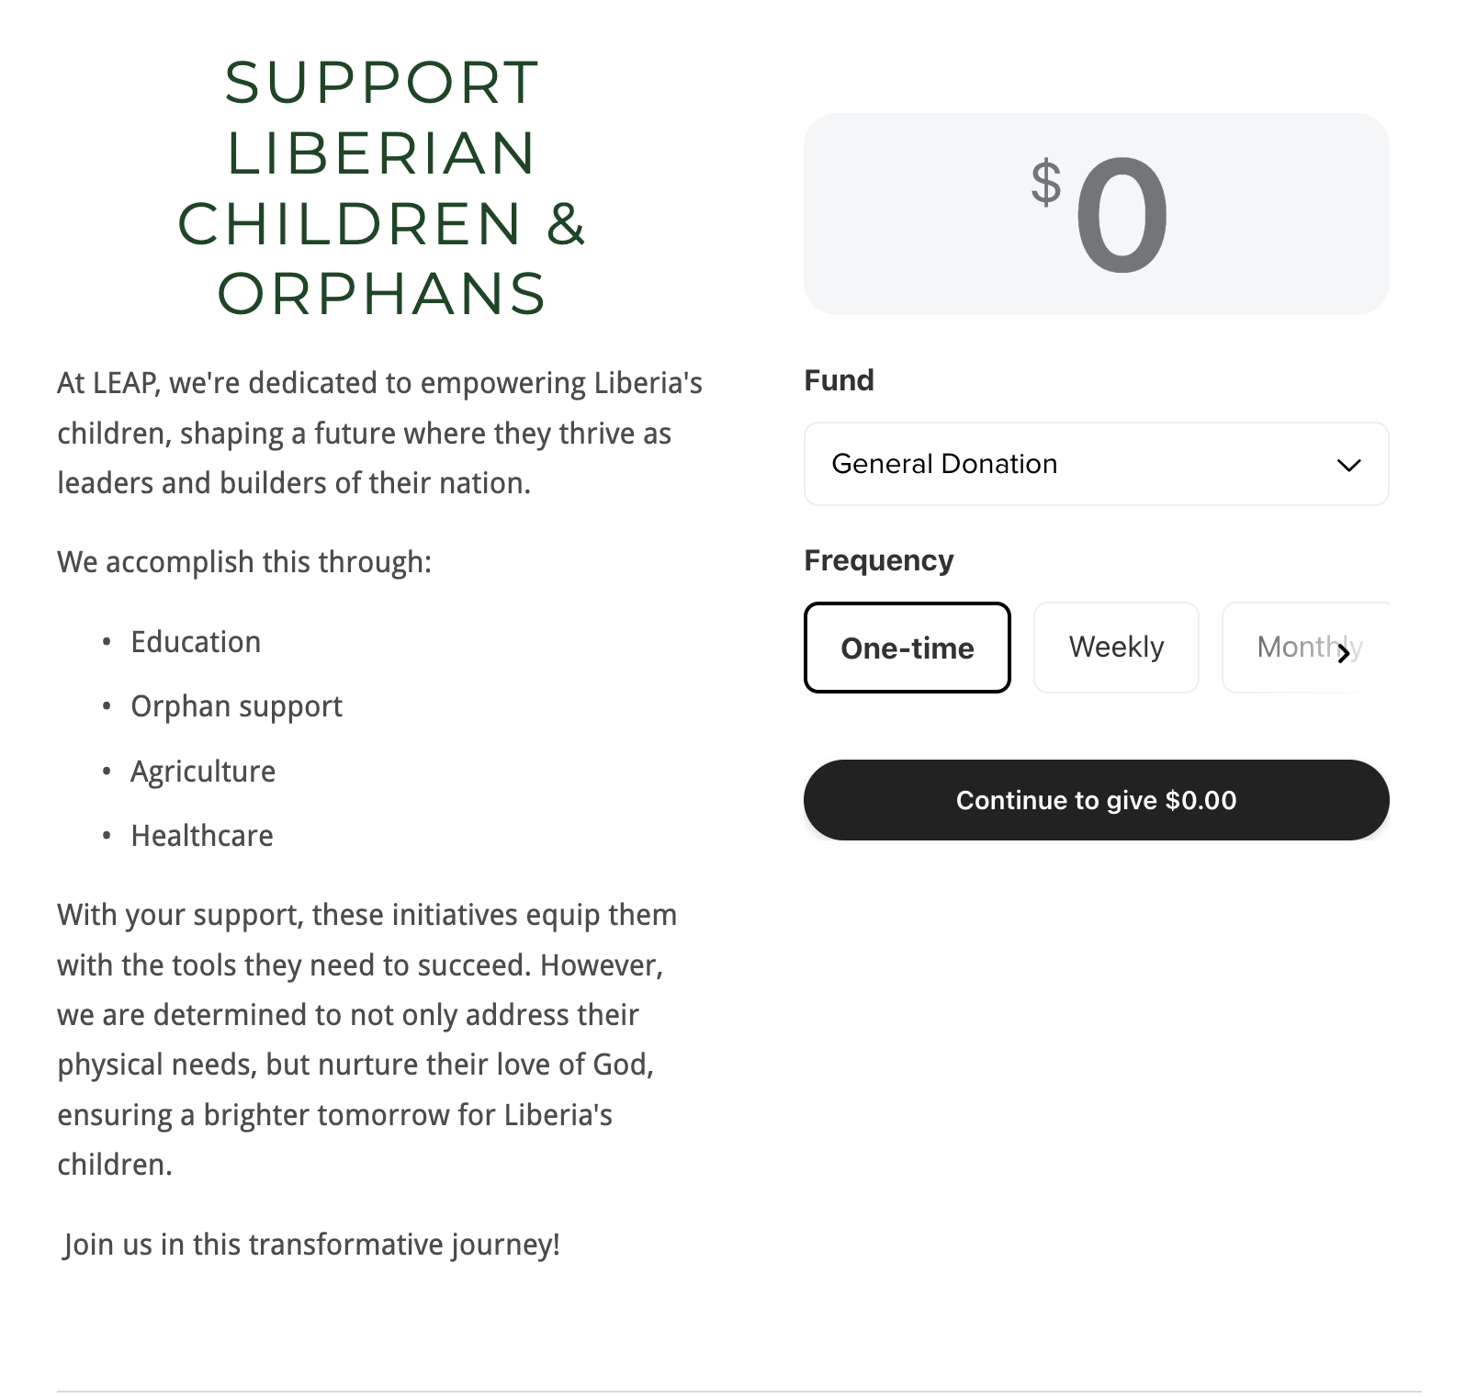
Task: Click the Support Liberian Children & Orphans heading
Action: point(381,187)
